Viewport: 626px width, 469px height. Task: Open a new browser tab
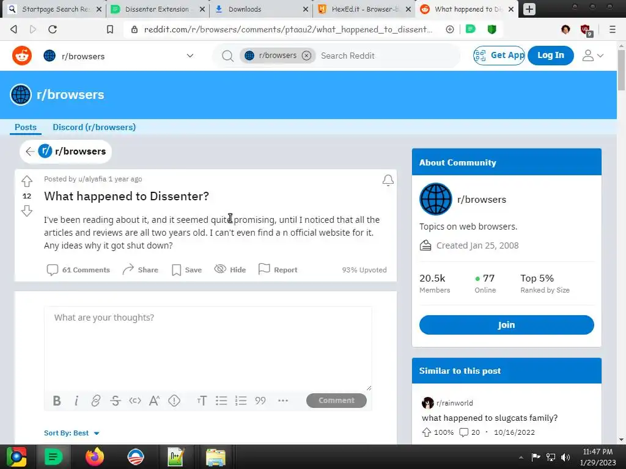point(529,9)
